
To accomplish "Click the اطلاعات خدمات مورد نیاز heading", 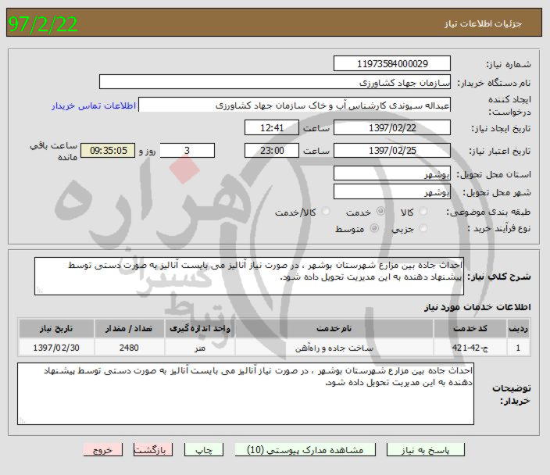I will coord(477,307).
